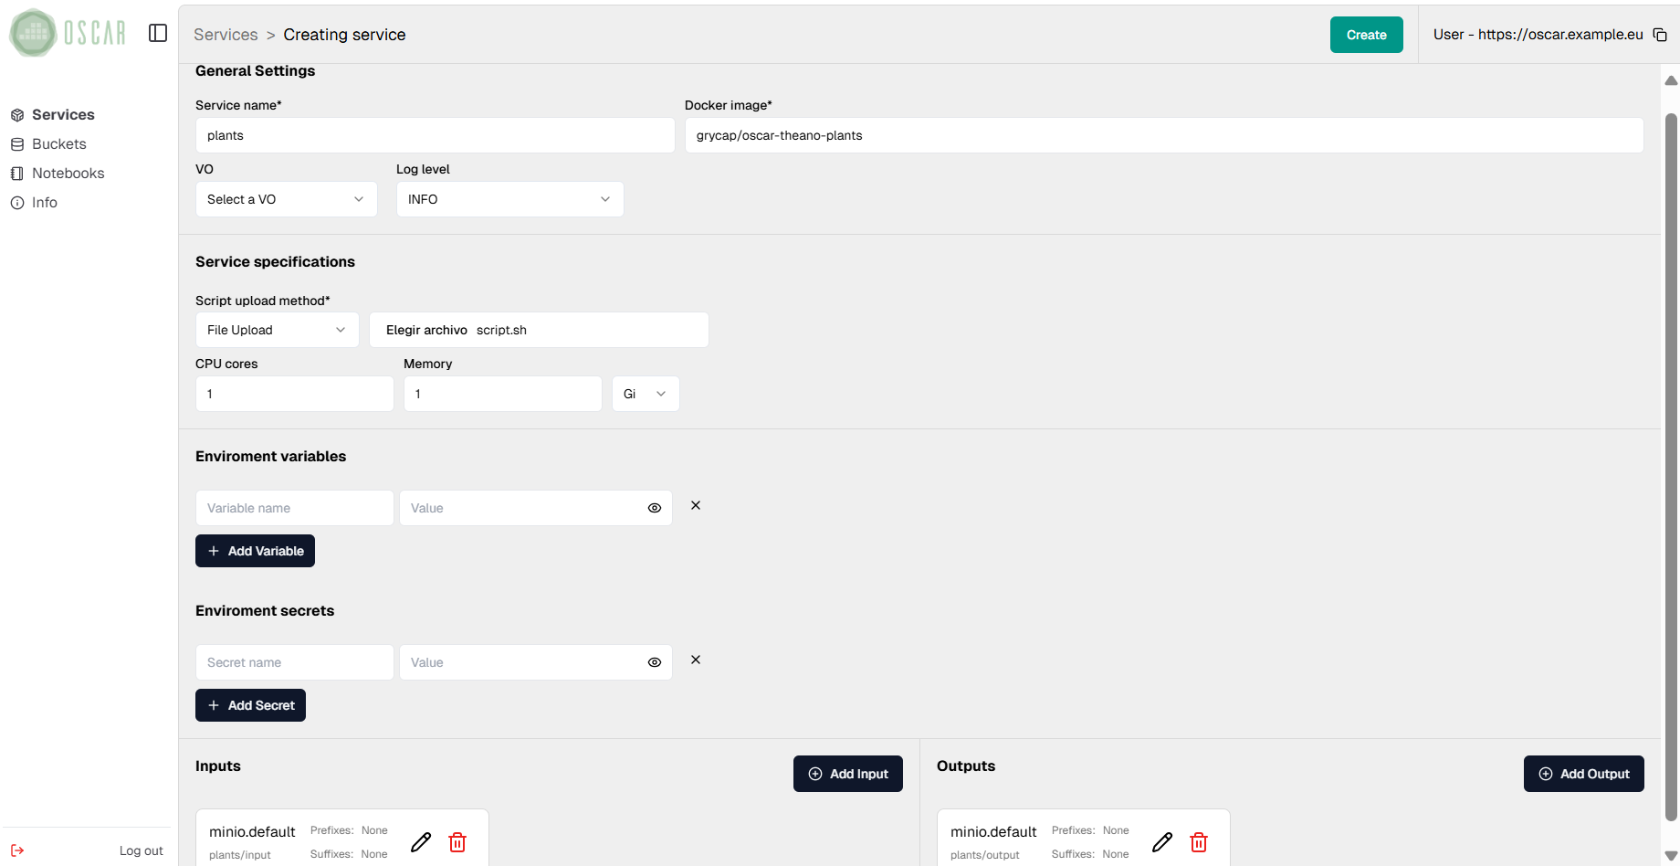Copy the OSCAR endpoint URL
Viewport: 1680px width, 866px height.
[x=1660, y=35]
